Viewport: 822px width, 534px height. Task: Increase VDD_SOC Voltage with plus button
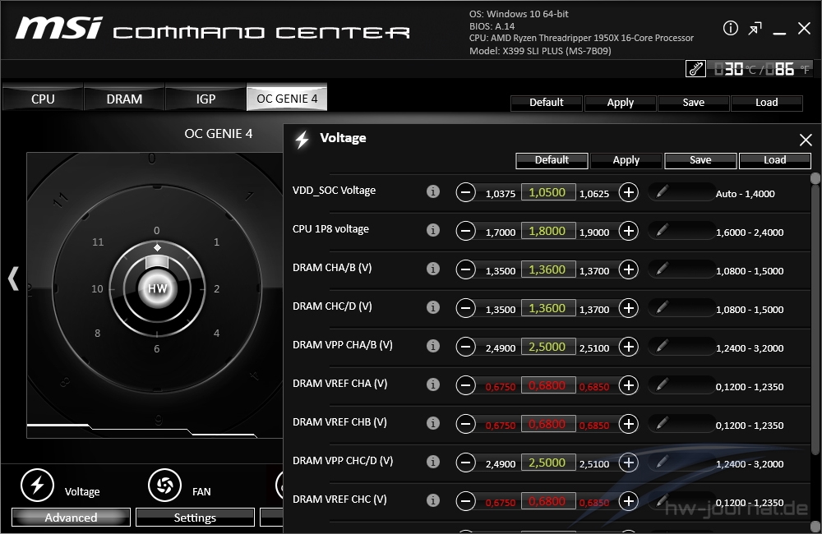629,192
